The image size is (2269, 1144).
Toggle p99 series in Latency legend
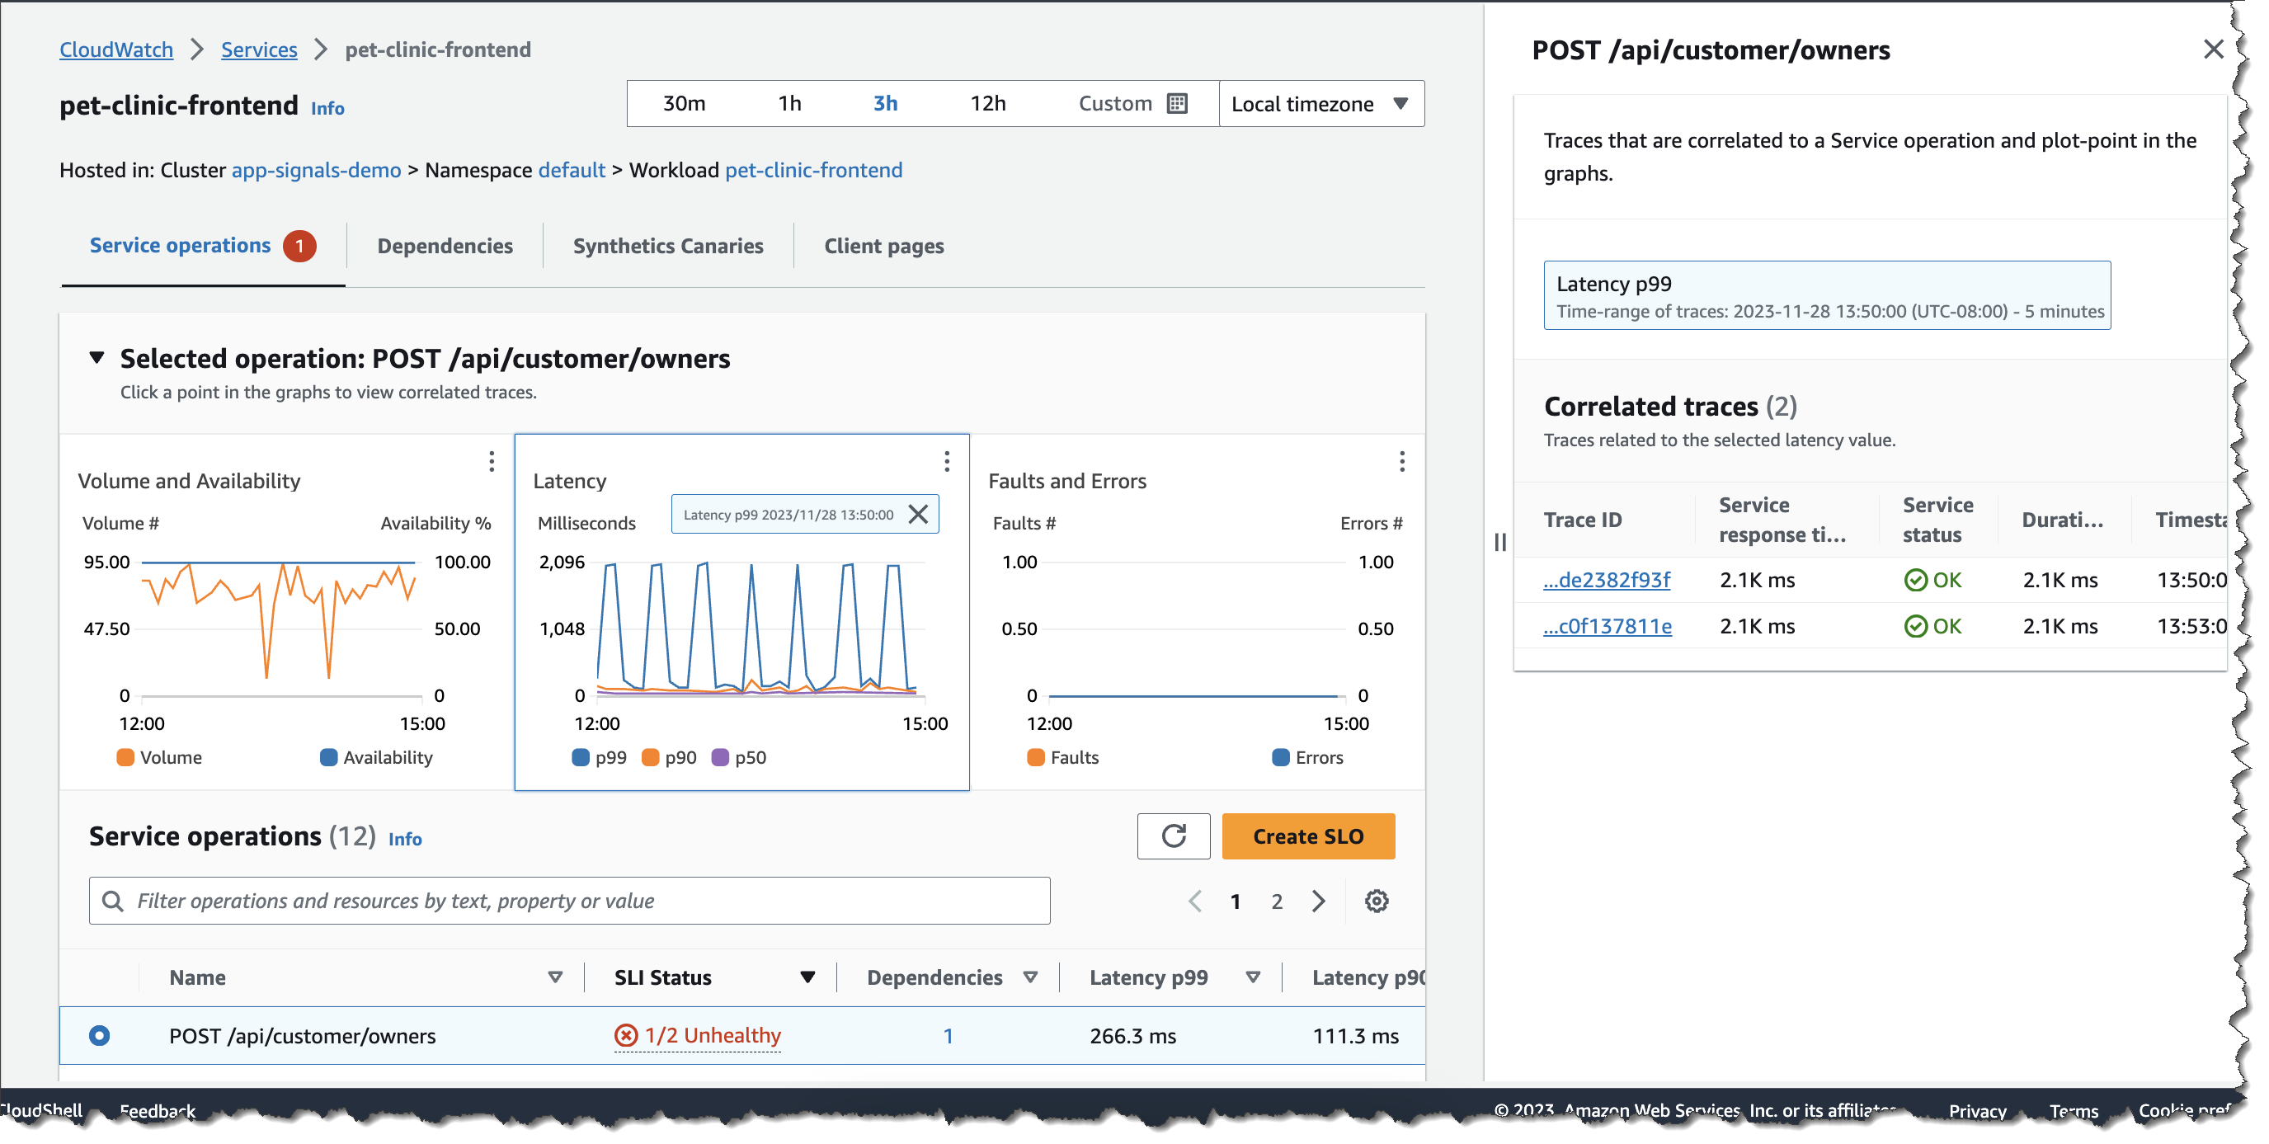coord(599,758)
